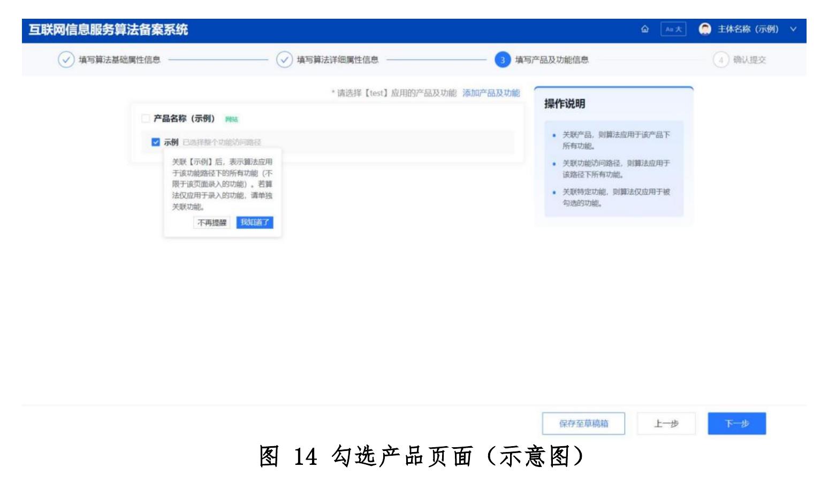Go back with 上一步 button
The width and height of the screenshot is (836, 490).
pyautogui.click(x=666, y=424)
